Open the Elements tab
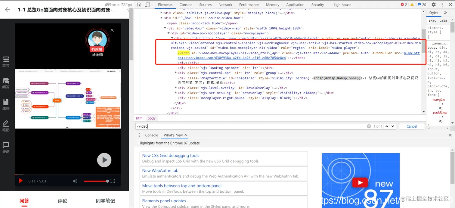 click(165, 5)
